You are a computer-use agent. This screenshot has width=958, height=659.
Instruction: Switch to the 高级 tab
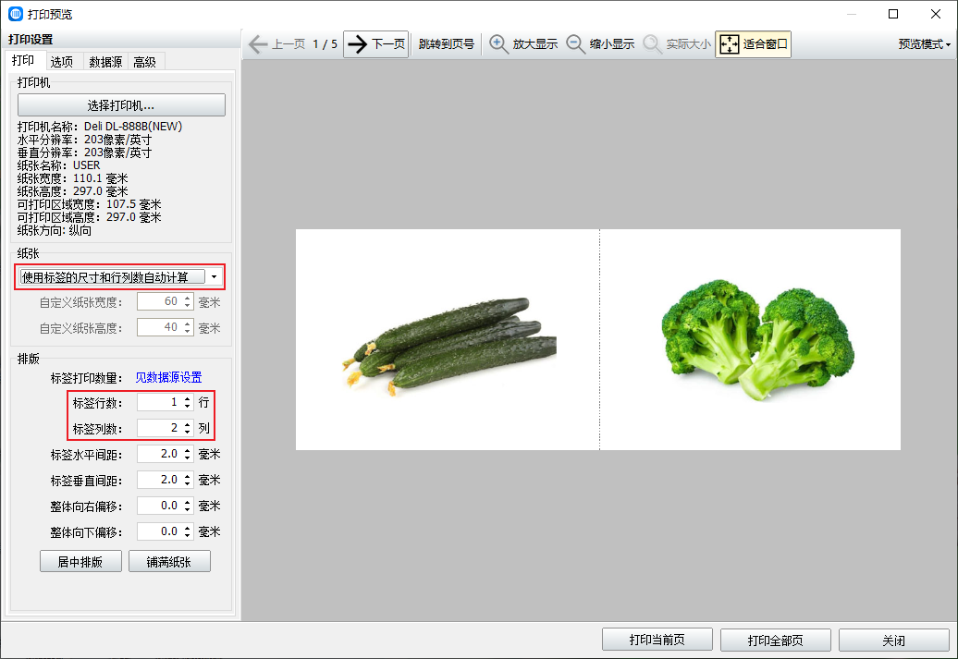tap(145, 62)
